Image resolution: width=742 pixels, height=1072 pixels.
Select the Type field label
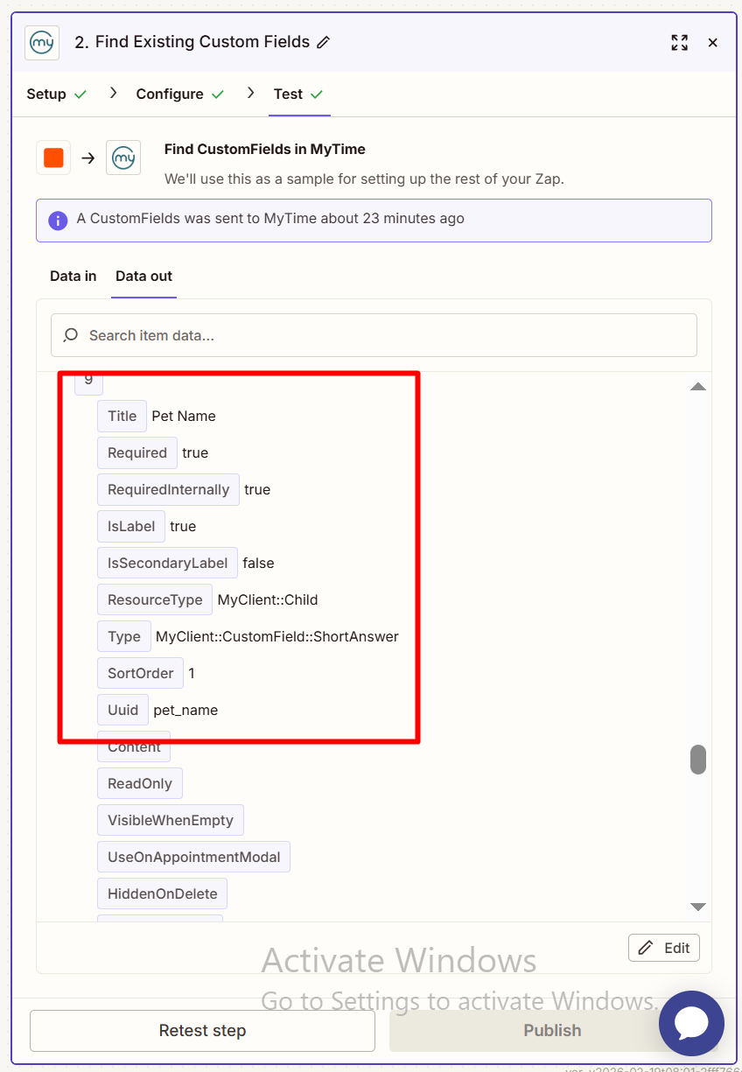[124, 636]
